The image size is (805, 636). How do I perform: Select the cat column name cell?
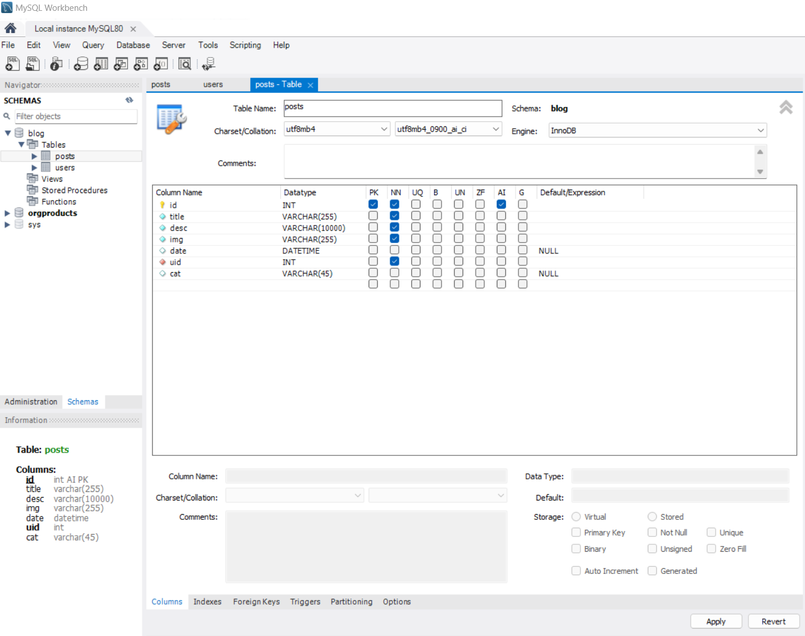[x=175, y=273]
